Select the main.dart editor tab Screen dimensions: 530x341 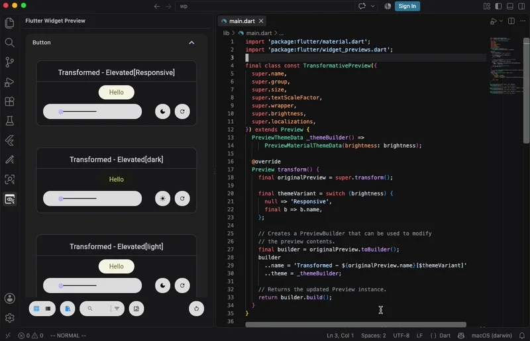pyautogui.click(x=242, y=21)
